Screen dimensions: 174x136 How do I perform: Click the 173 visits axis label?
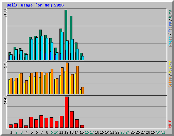coord(5,65)
